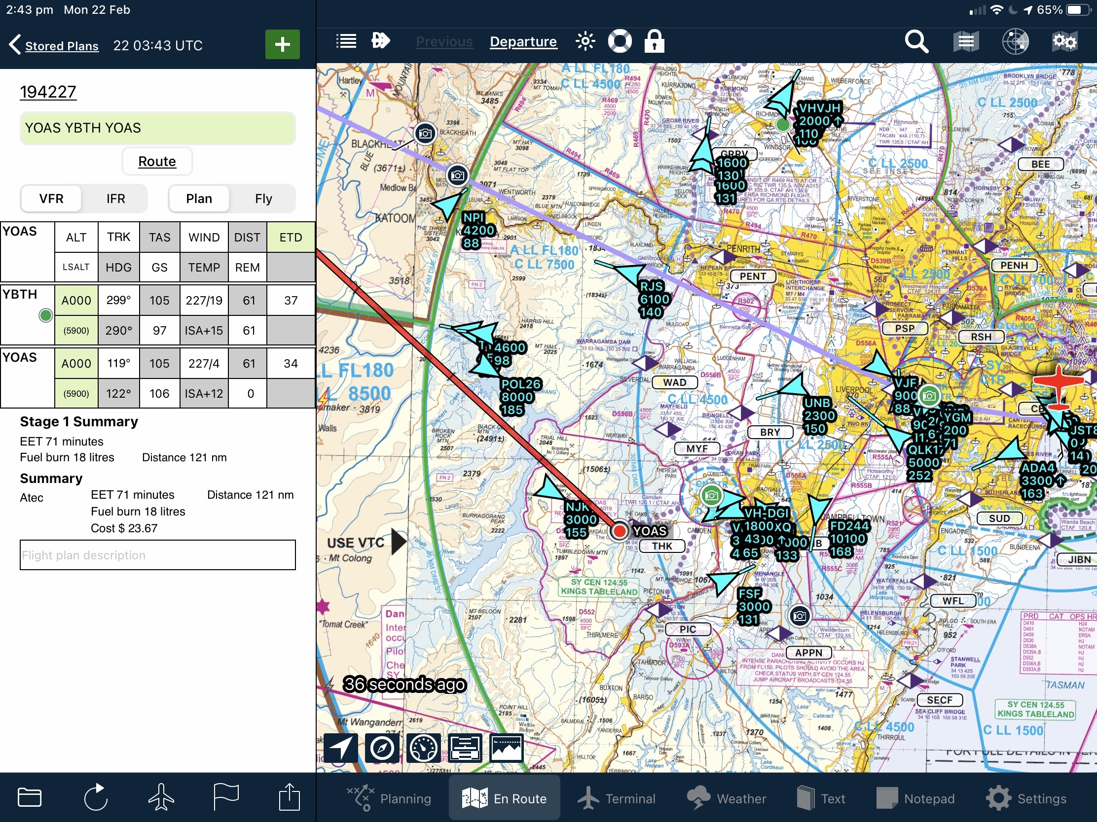Open the Notepad tab
Image resolution: width=1097 pixels, height=822 pixels.
click(915, 798)
